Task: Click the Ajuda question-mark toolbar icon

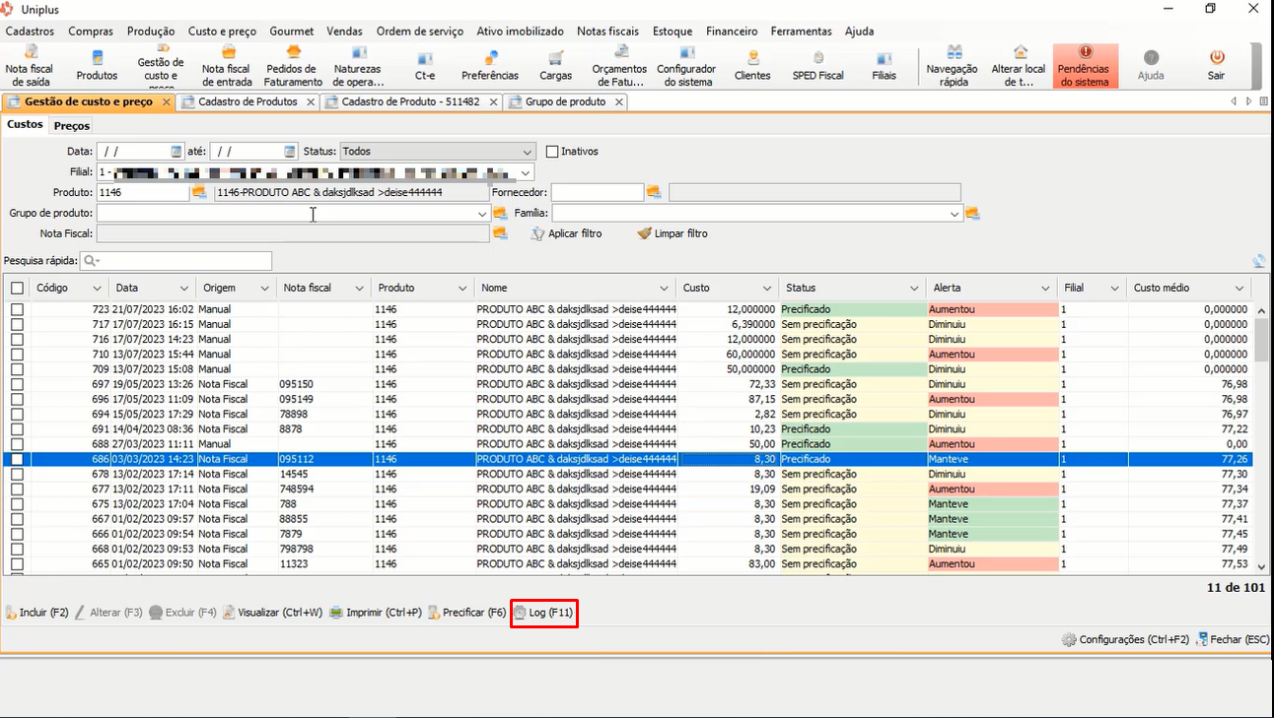Action: pyautogui.click(x=1151, y=65)
